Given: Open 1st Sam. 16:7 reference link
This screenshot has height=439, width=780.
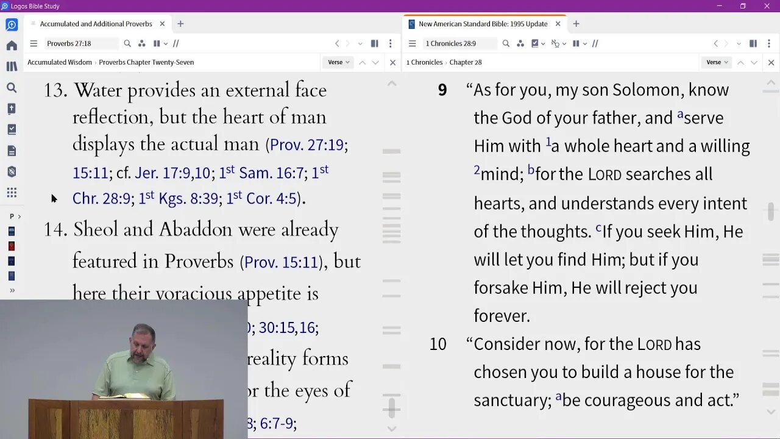Looking at the screenshot, I should (261, 173).
